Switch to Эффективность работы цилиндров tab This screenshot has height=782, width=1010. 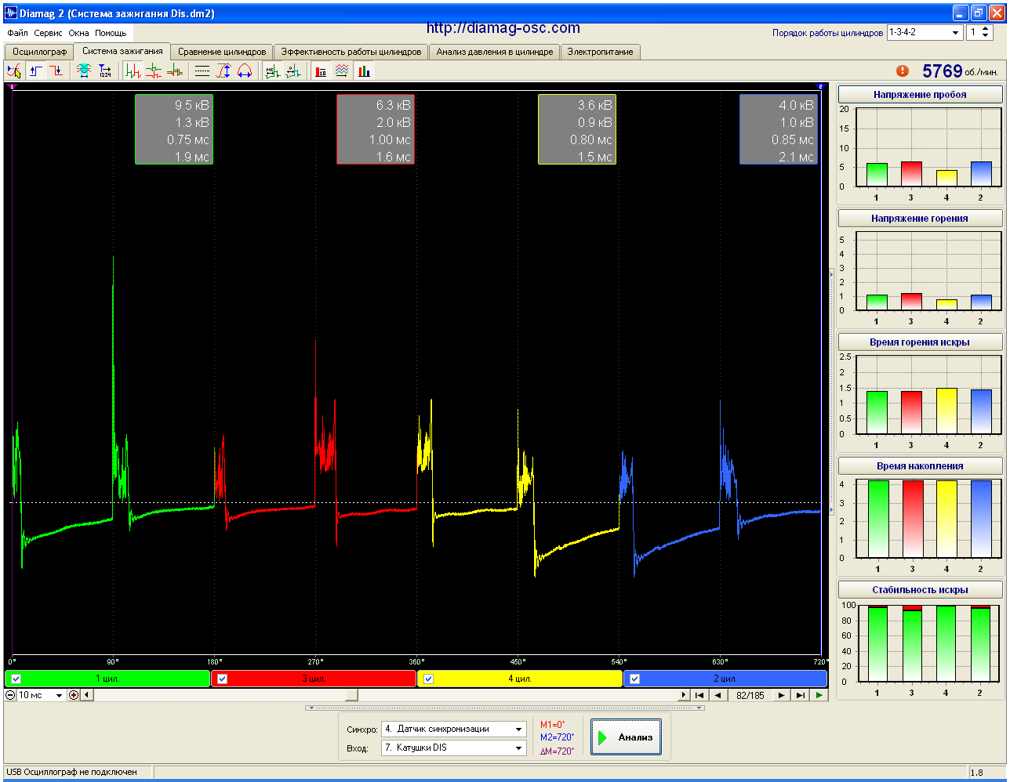tap(351, 52)
